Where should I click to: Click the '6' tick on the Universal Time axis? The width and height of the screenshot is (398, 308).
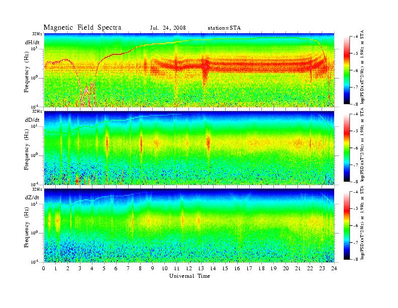[116, 268]
